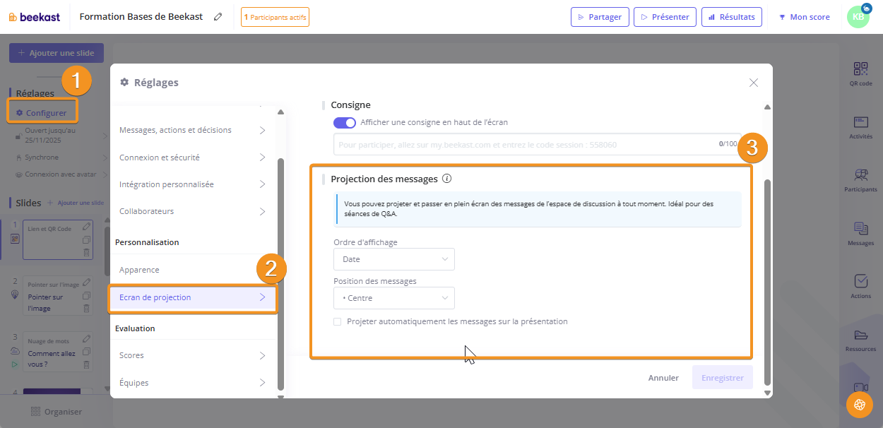Close the Réglages dialog
The height and width of the screenshot is (428, 883).
coord(754,83)
